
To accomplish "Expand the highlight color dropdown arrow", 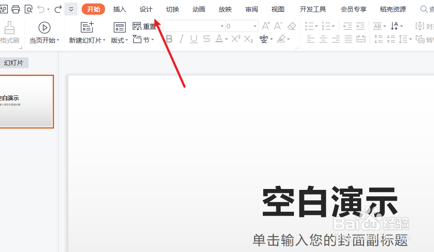I will [288, 39].
